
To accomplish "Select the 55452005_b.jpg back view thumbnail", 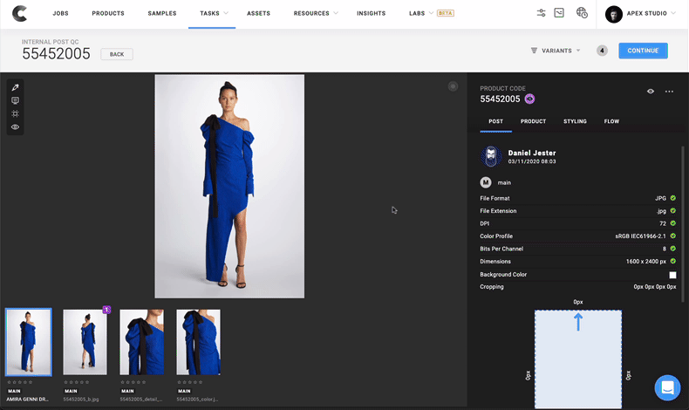I will click(85, 342).
